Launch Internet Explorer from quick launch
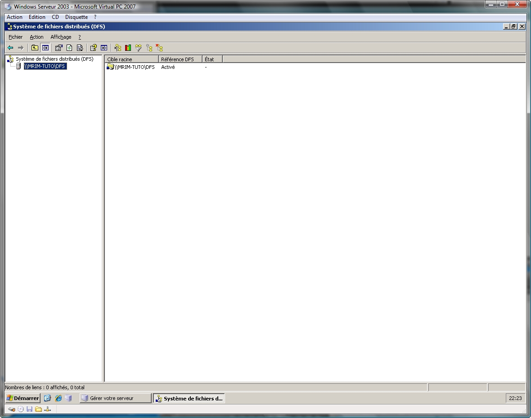This screenshot has width=531, height=418. 58,398
